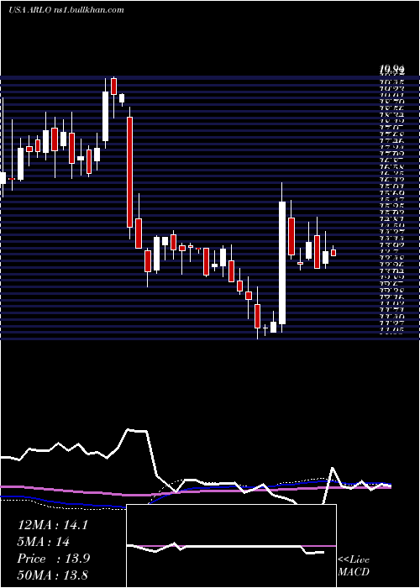Click the MACD label
420x588 pixels.
point(354,572)
